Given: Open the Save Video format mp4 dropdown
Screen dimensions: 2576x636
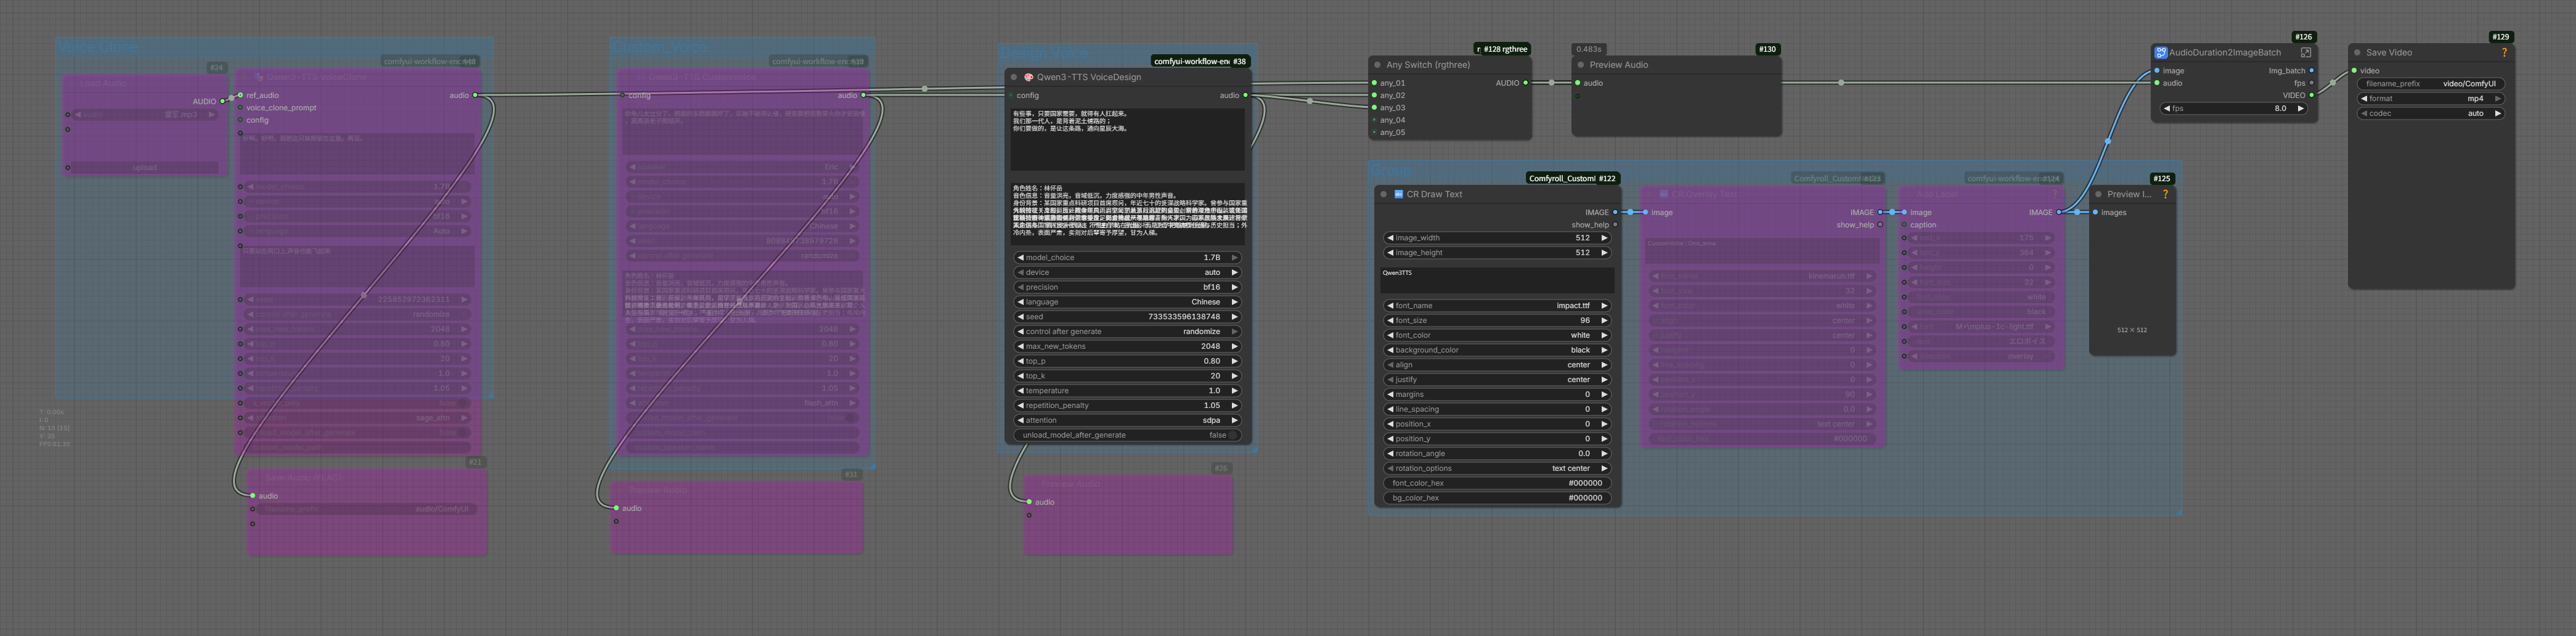Looking at the screenshot, I should tap(2430, 99).
